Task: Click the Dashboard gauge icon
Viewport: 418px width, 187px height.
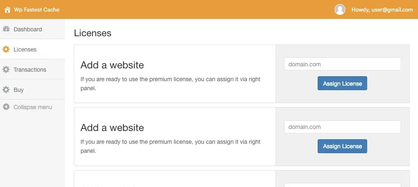Action: click(x=6, y=29)
